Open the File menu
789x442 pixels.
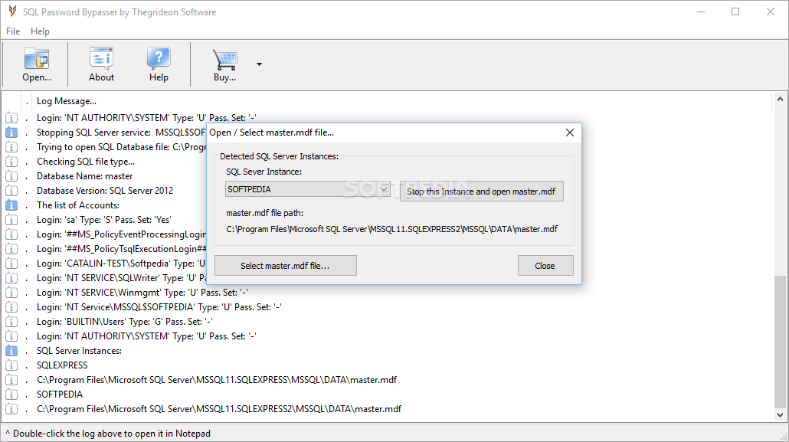tap(13, 31)
